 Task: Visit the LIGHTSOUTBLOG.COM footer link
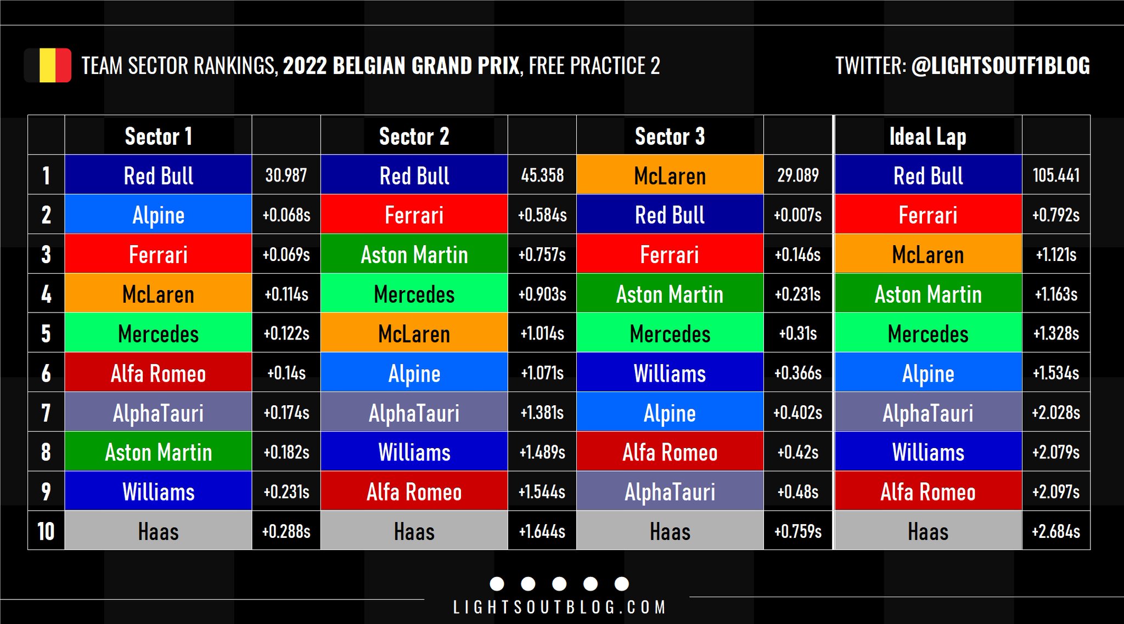click(x=559, y=608)
